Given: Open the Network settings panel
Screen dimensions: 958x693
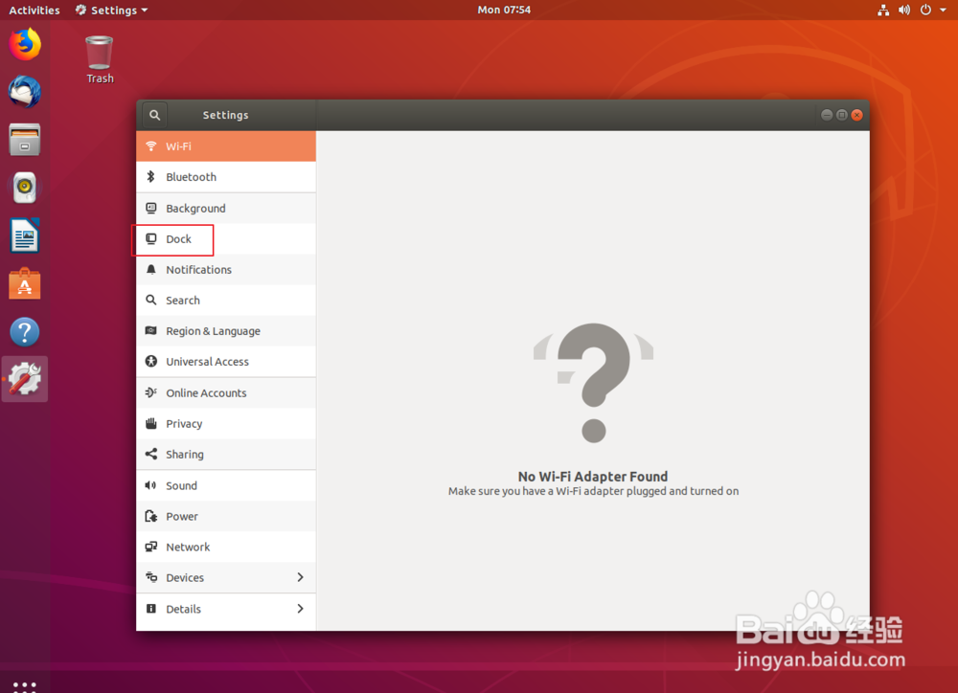Looking at the screenshot, I should pos(226,547).
